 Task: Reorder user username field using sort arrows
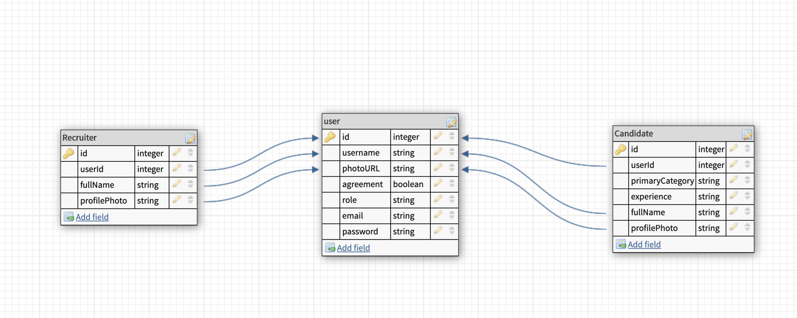452,152
